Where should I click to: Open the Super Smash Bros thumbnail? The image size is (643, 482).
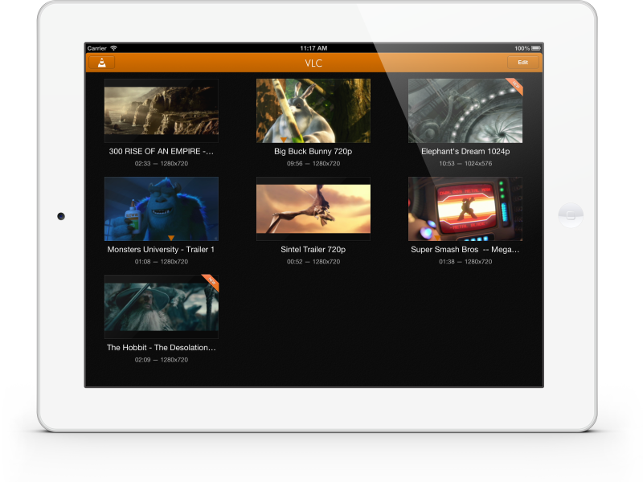(x=465, y=209)
